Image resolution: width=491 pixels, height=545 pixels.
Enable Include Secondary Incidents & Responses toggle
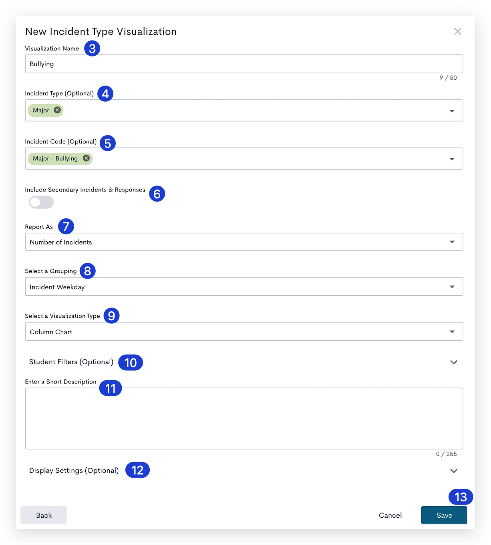tap(41, 202)
